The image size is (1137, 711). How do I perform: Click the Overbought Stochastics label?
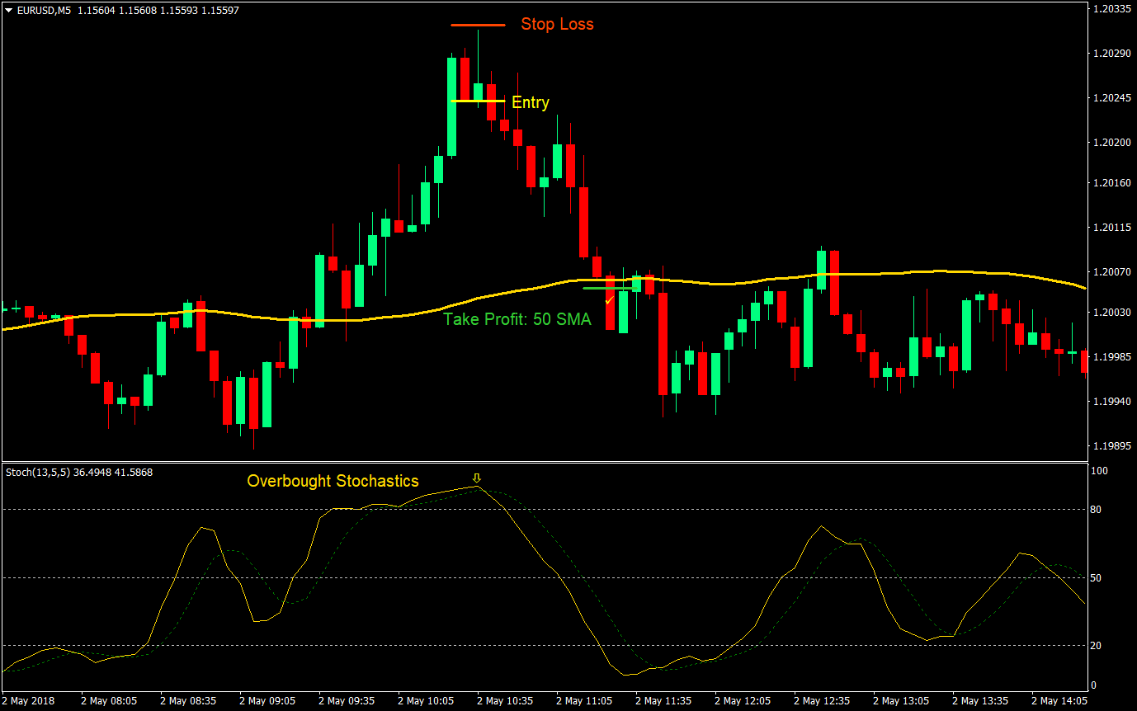click(x=333, y=481)
